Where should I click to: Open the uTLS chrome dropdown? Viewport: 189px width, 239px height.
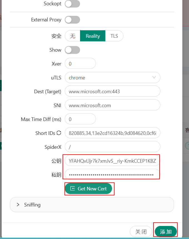pyautogui.click(x=112, y=78)
